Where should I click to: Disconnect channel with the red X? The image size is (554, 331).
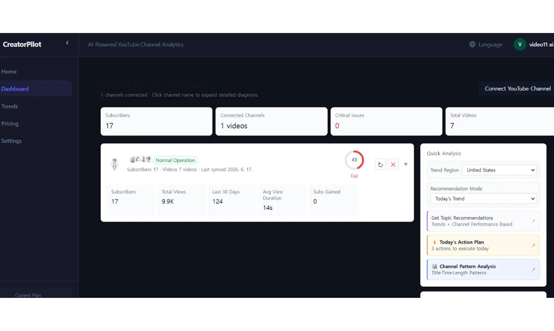[x=393, y=165]
